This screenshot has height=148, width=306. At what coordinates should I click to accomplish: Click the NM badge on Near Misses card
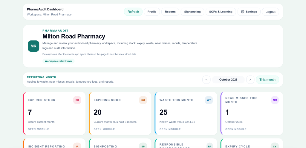[275, 100]
